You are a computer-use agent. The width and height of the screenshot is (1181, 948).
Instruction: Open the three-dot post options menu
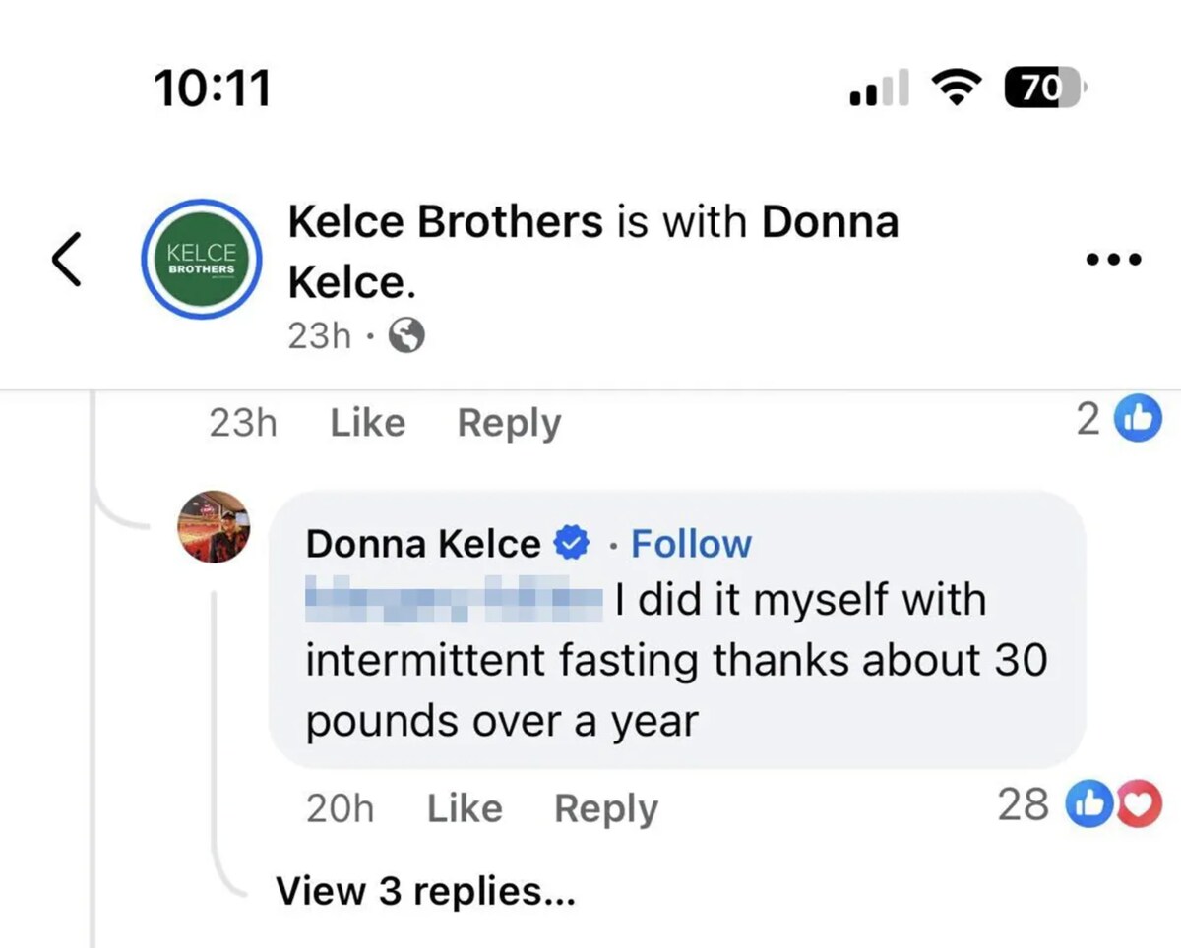1113,259
